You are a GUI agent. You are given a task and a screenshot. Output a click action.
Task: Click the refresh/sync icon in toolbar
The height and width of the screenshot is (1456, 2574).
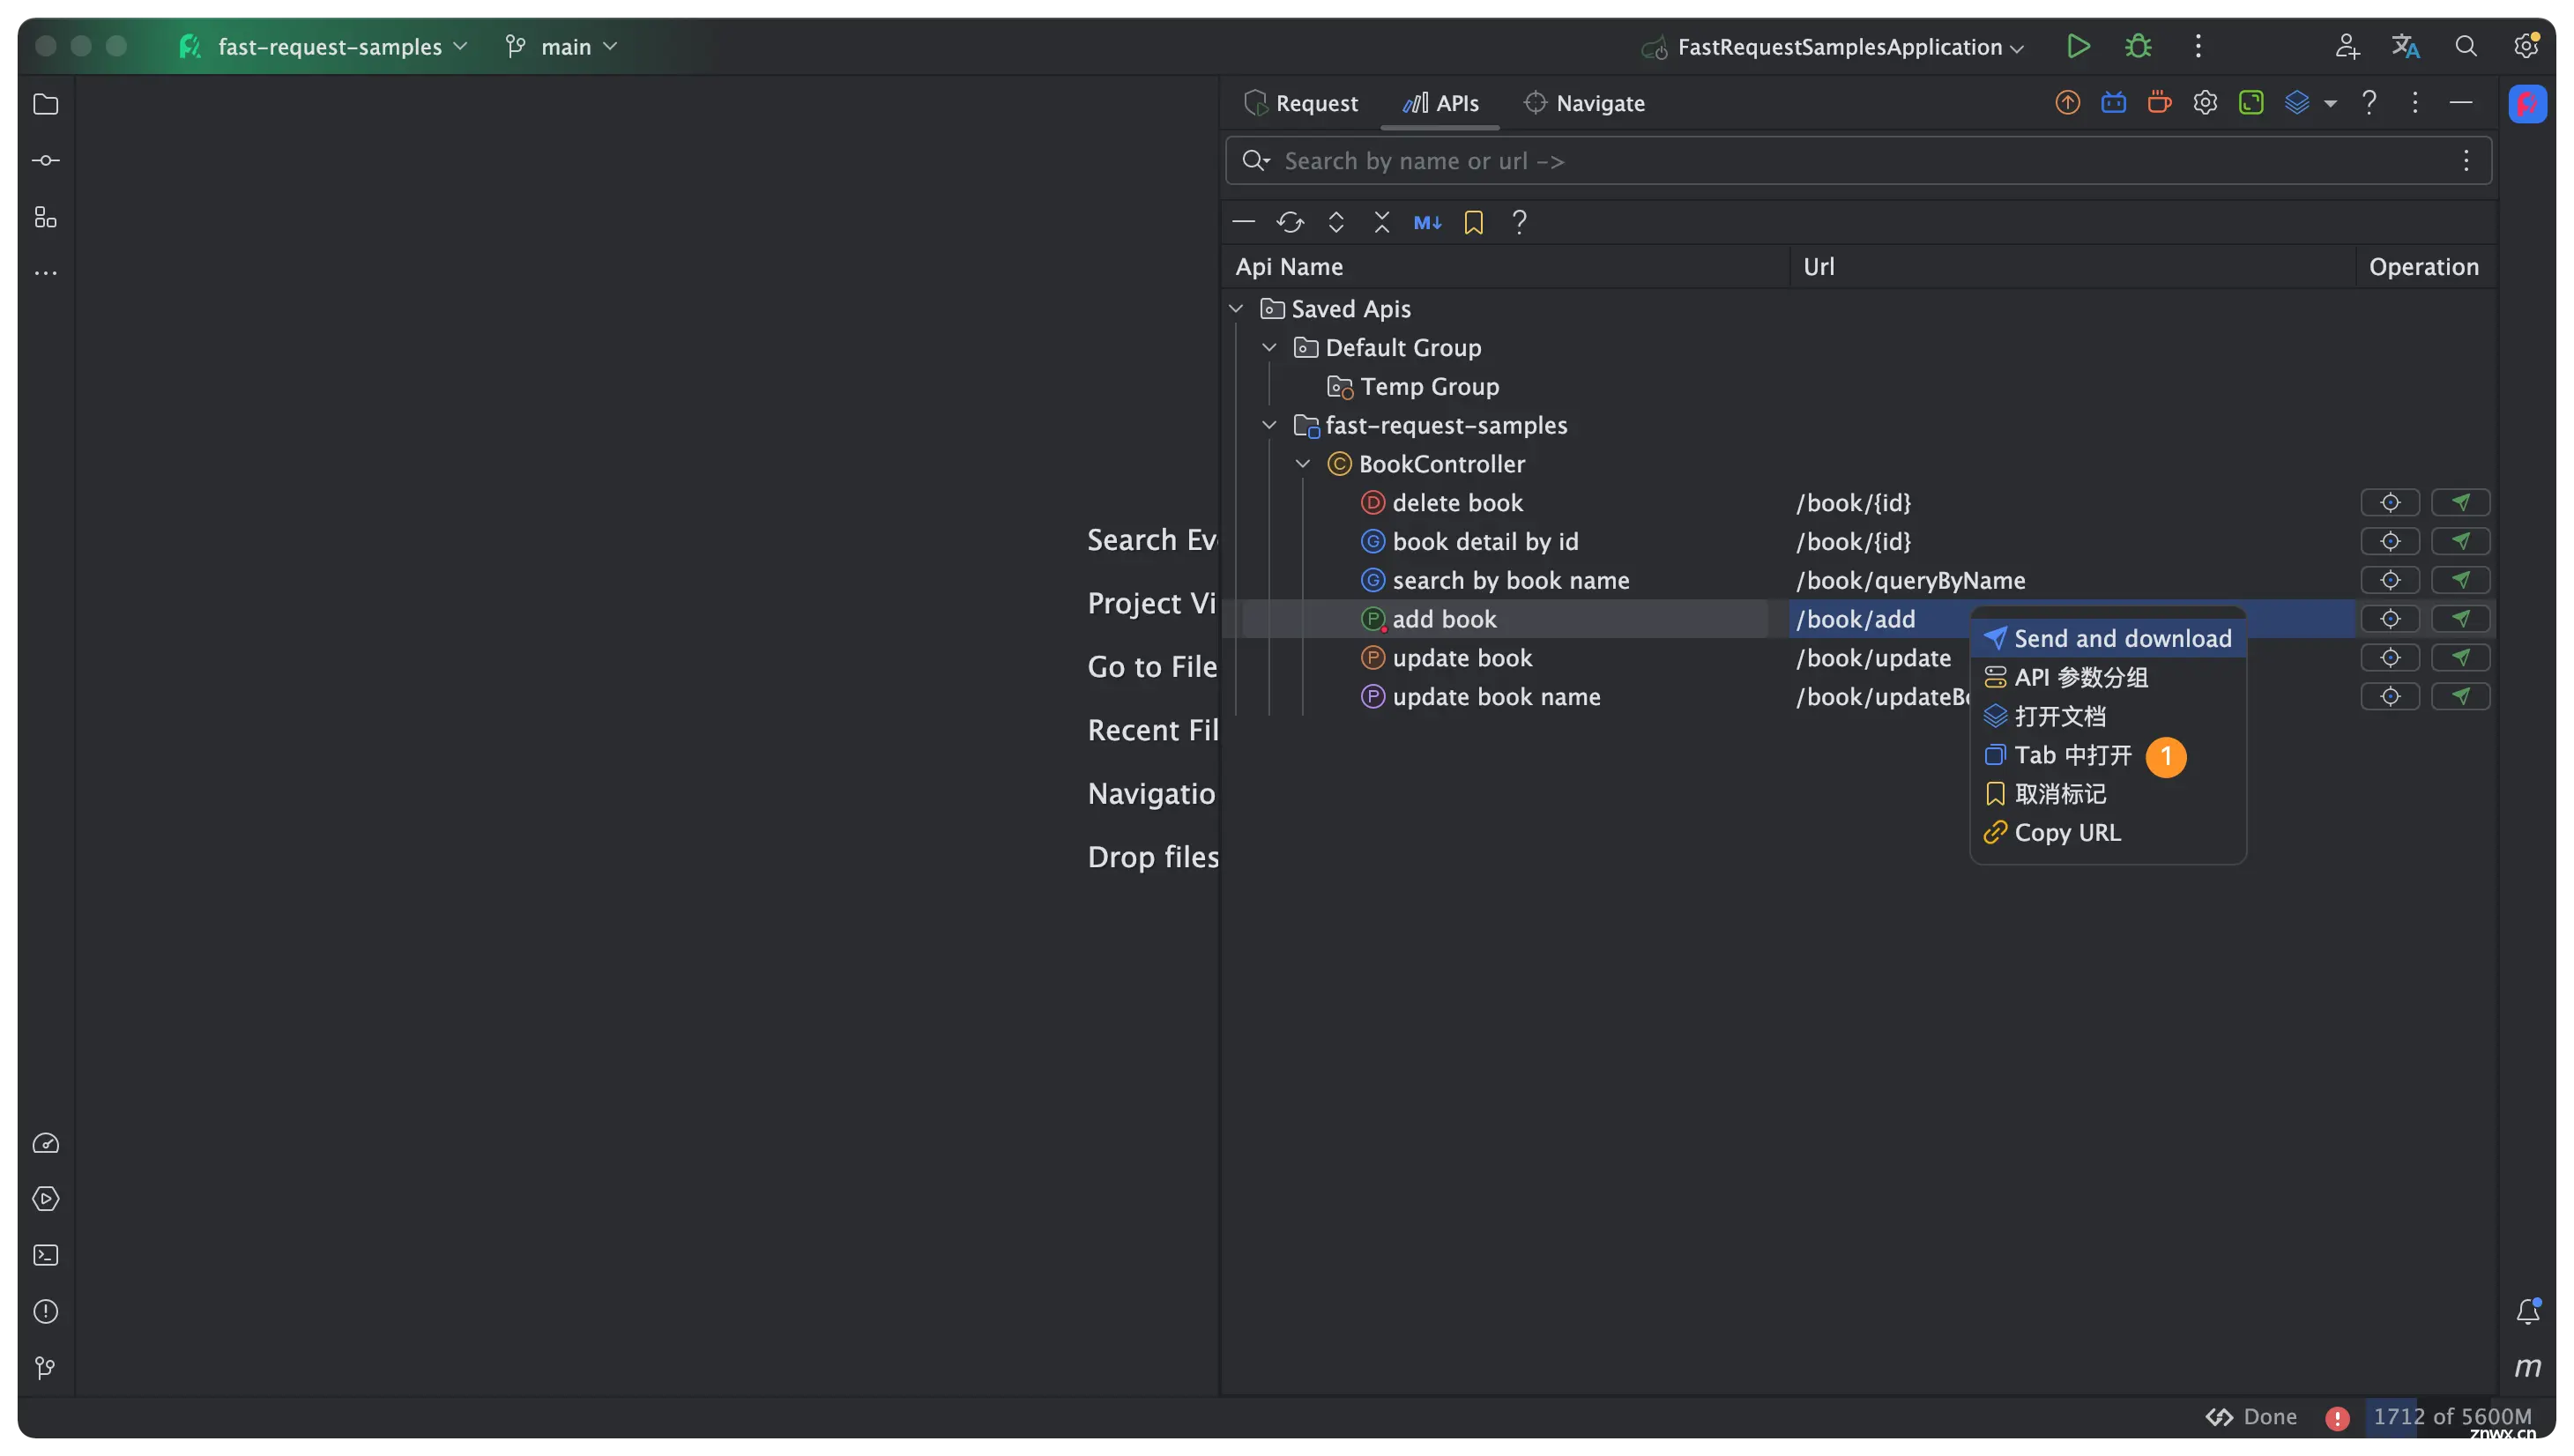(x=1289, y=221)
